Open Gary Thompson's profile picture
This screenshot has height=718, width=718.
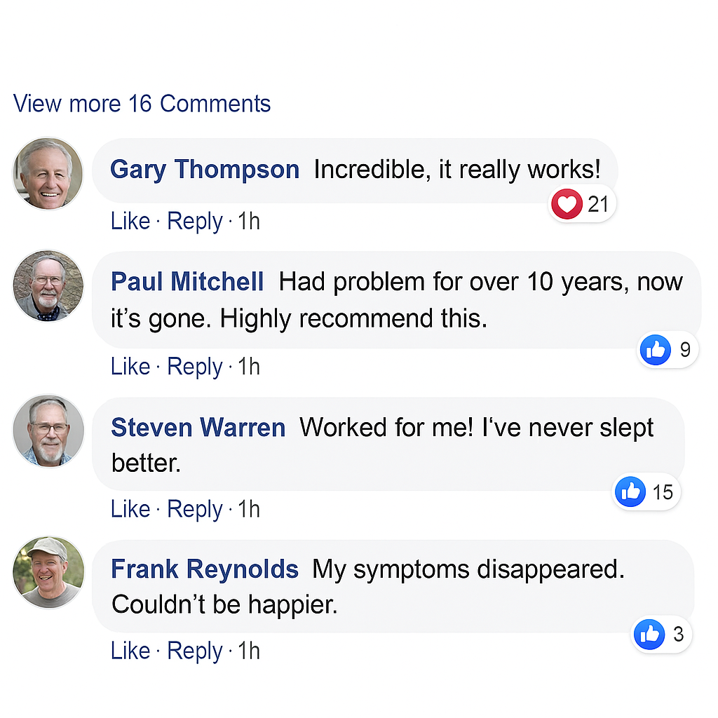[x=48, y=174]
